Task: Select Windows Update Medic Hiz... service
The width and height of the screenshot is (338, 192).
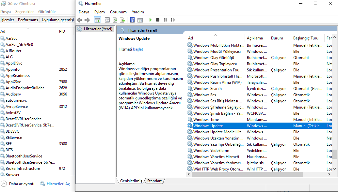Action: 260,132
